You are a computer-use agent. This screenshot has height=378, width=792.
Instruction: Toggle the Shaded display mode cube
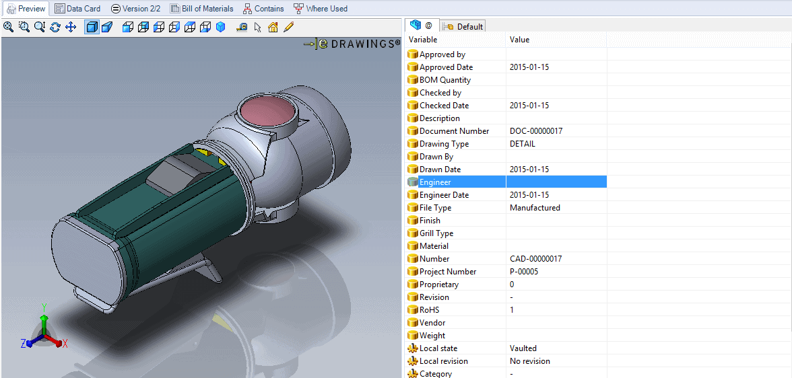(92, 27)
